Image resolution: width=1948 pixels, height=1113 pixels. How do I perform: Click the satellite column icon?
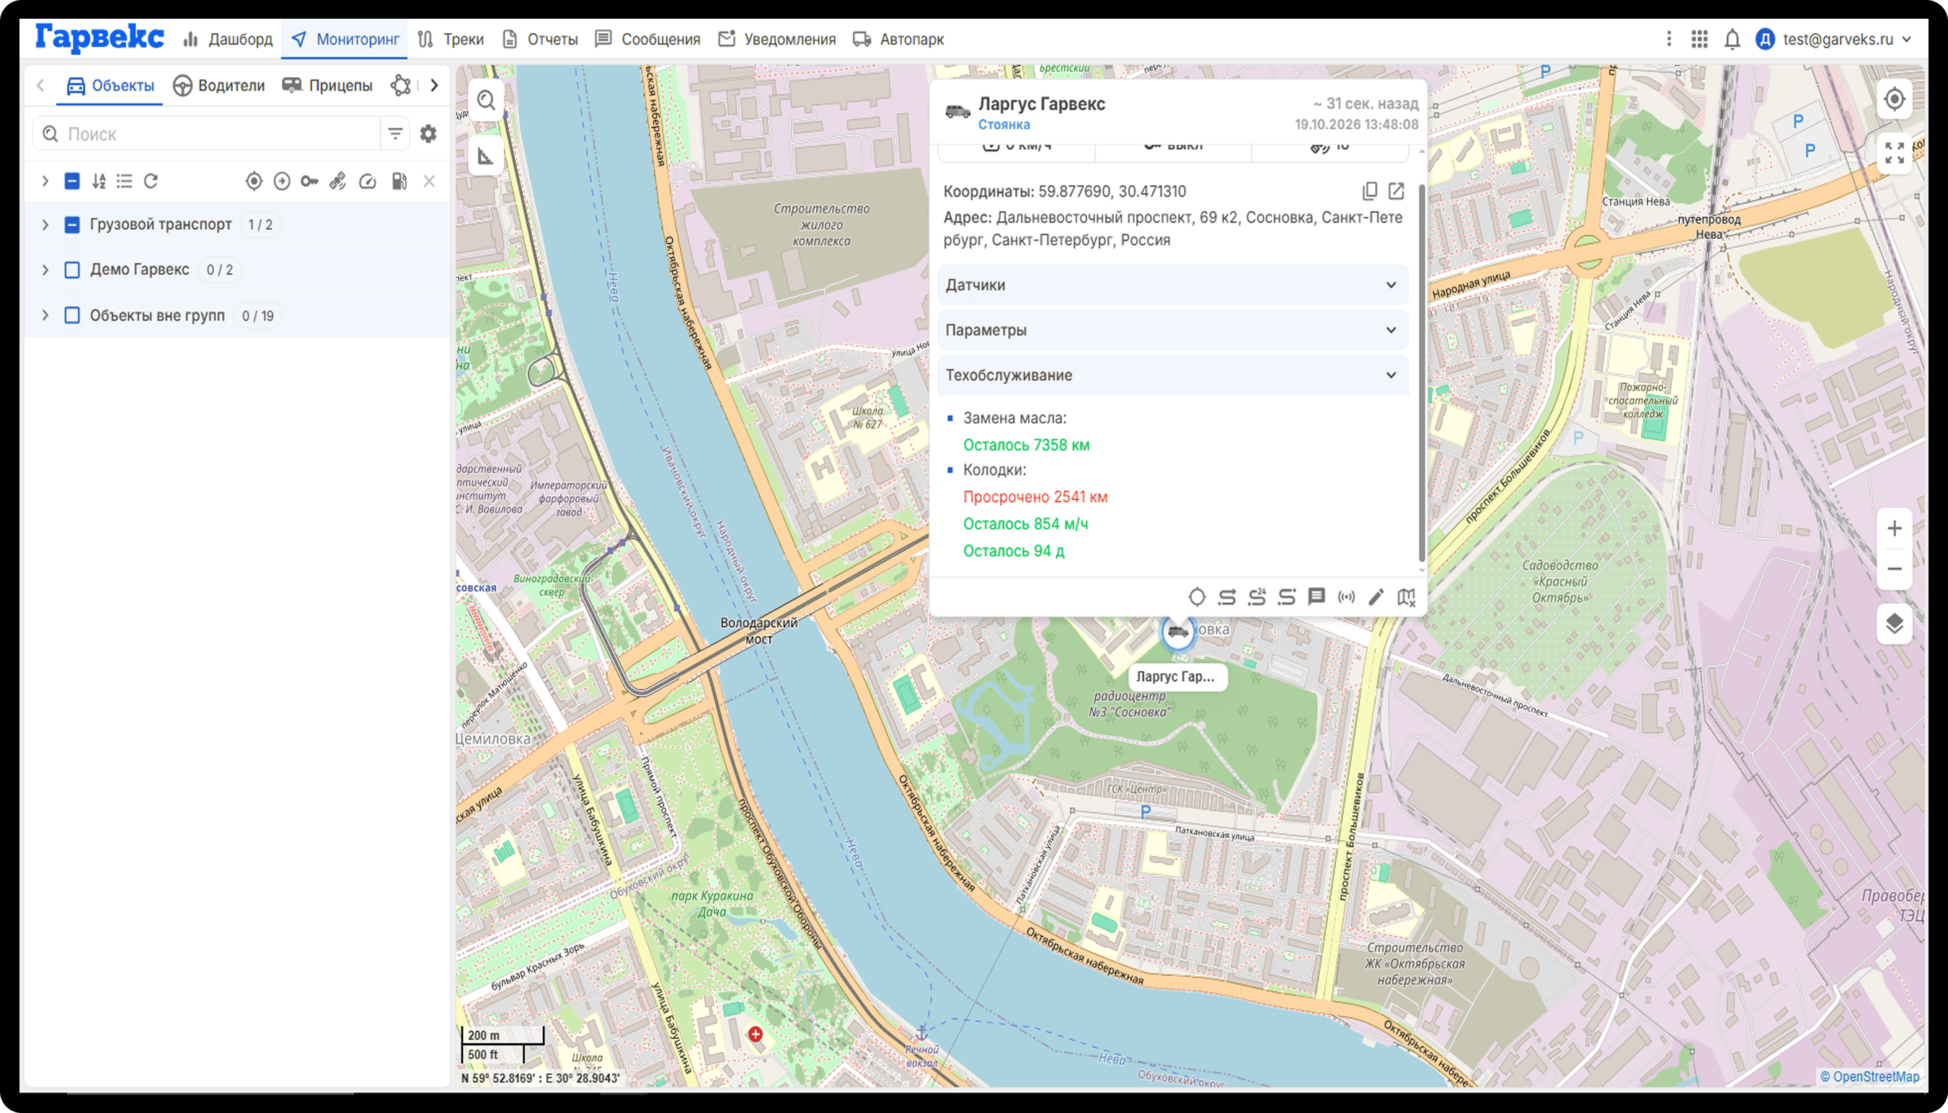[x=338, y=181]
